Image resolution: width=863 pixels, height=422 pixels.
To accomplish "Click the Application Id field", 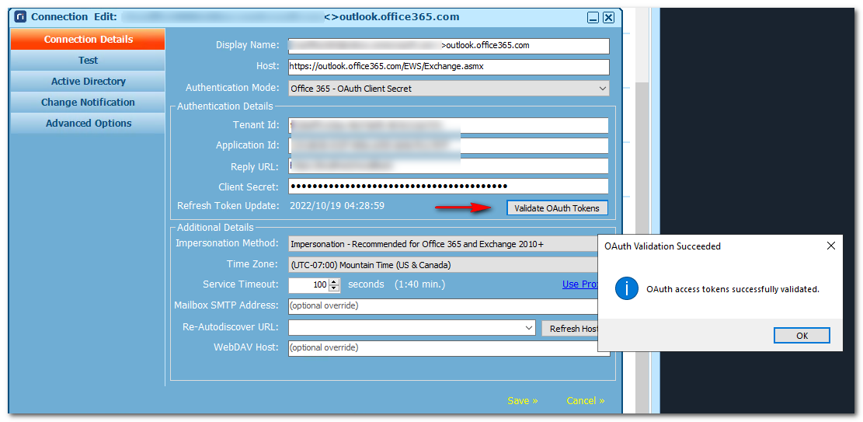I will click(448, 145).
